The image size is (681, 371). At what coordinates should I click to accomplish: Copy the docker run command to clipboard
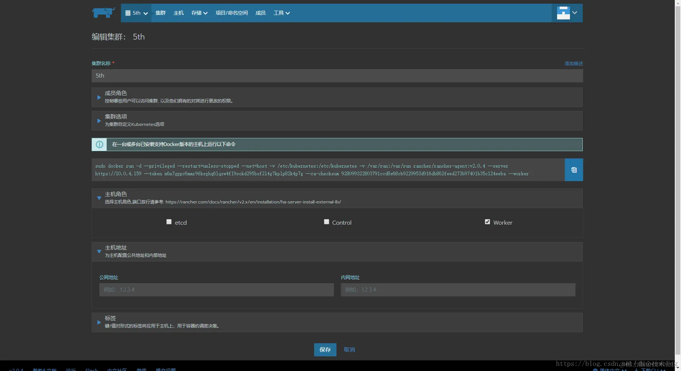pos(574,170)
